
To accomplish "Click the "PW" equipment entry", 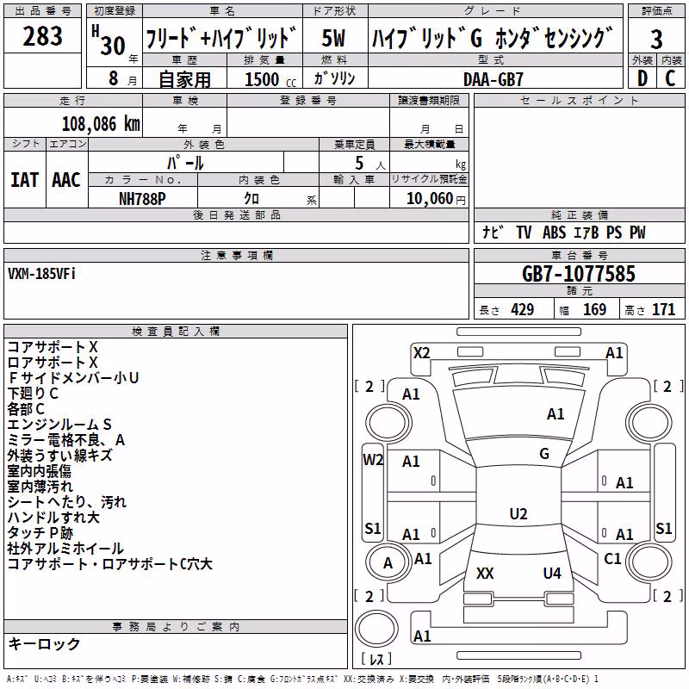I will point(637,232).
